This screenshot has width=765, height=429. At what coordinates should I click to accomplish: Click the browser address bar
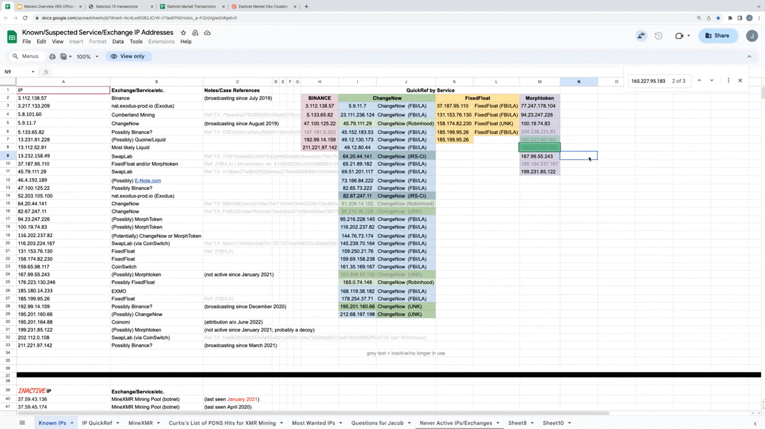359,18
